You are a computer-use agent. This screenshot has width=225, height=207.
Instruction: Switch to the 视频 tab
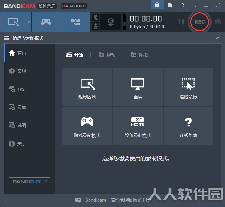tap(107, 55)
